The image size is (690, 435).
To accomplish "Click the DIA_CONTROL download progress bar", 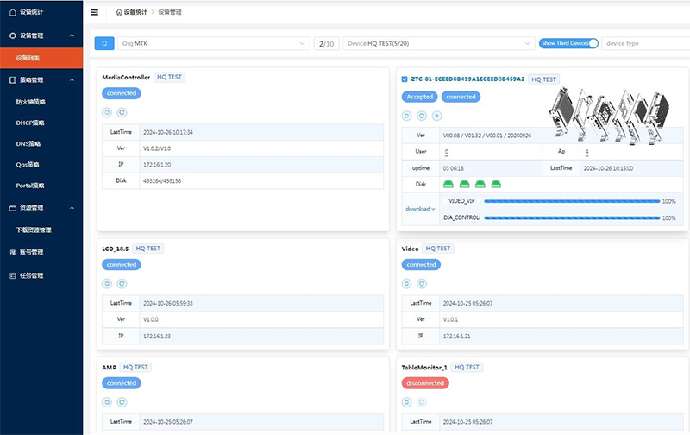I will (x=572, y=218).
